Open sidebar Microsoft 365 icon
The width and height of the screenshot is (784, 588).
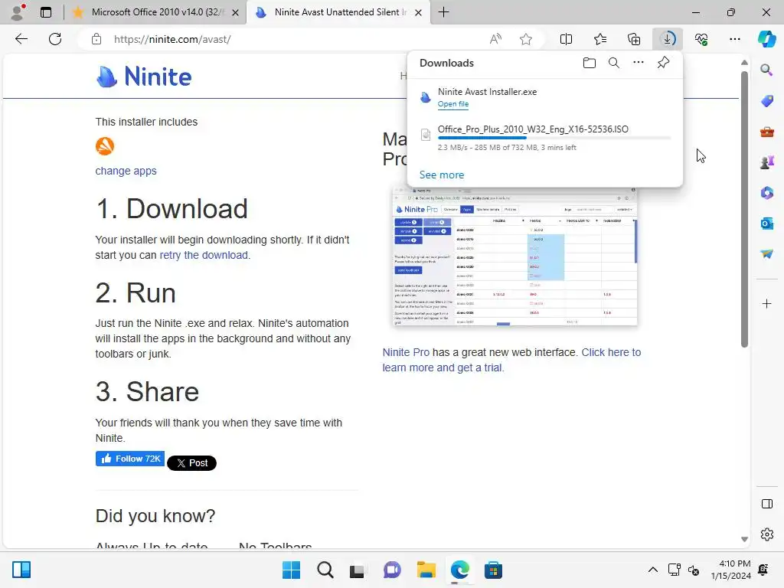click(x=766, y=192)
